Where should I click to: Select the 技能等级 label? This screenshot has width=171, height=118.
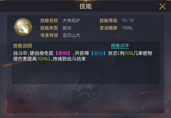(x=109, y=21)
